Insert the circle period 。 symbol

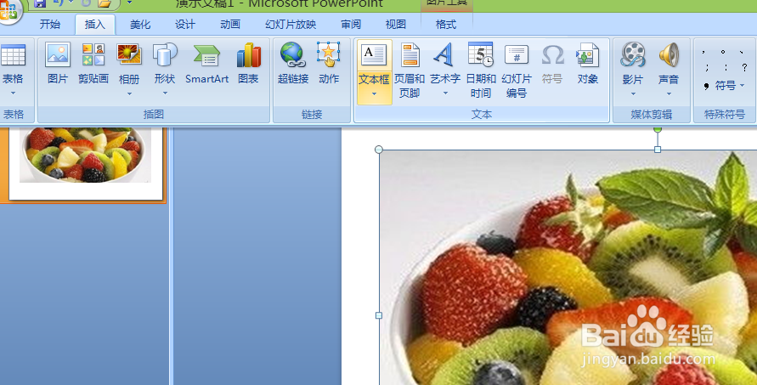pos(723,52)
